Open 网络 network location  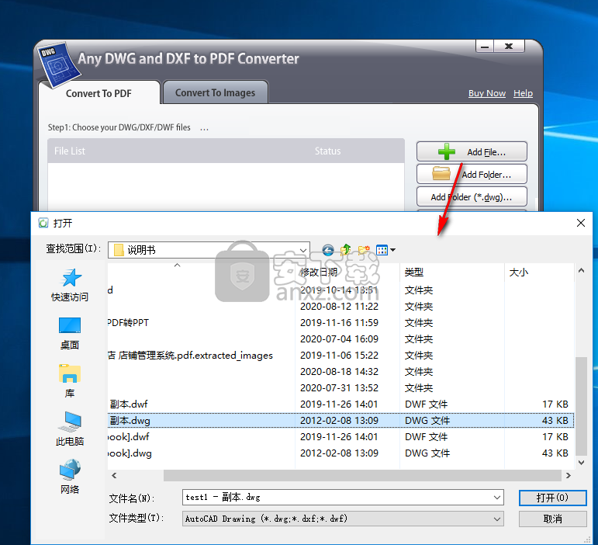[x=70, y=477]
